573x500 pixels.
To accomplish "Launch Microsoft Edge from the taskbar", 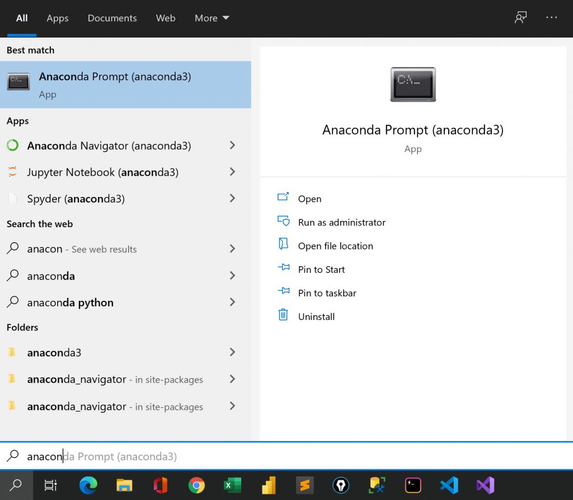I will pyautogui.click(x=88, y=485).
